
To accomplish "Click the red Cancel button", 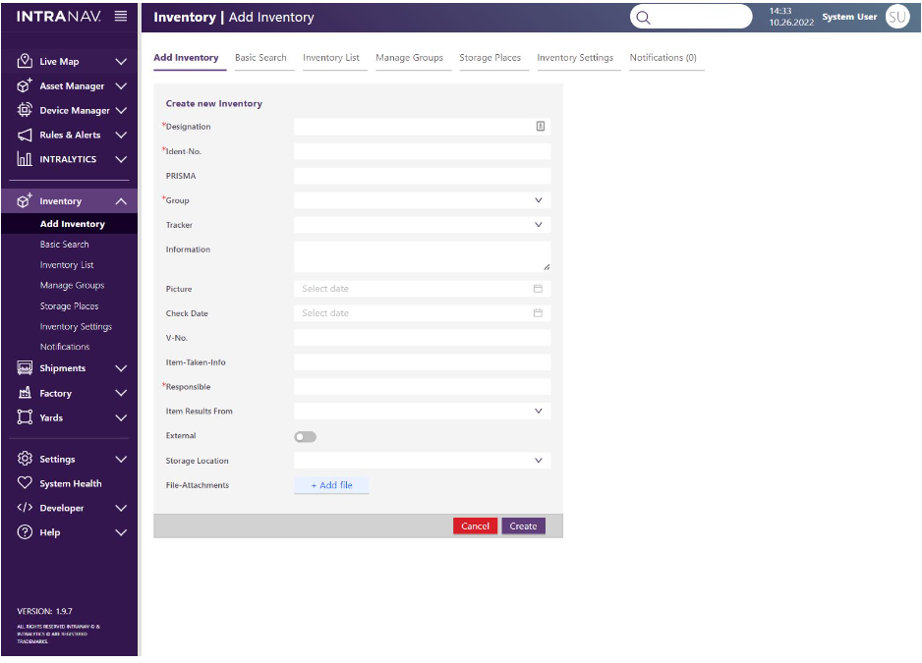I will coord(475,526).
